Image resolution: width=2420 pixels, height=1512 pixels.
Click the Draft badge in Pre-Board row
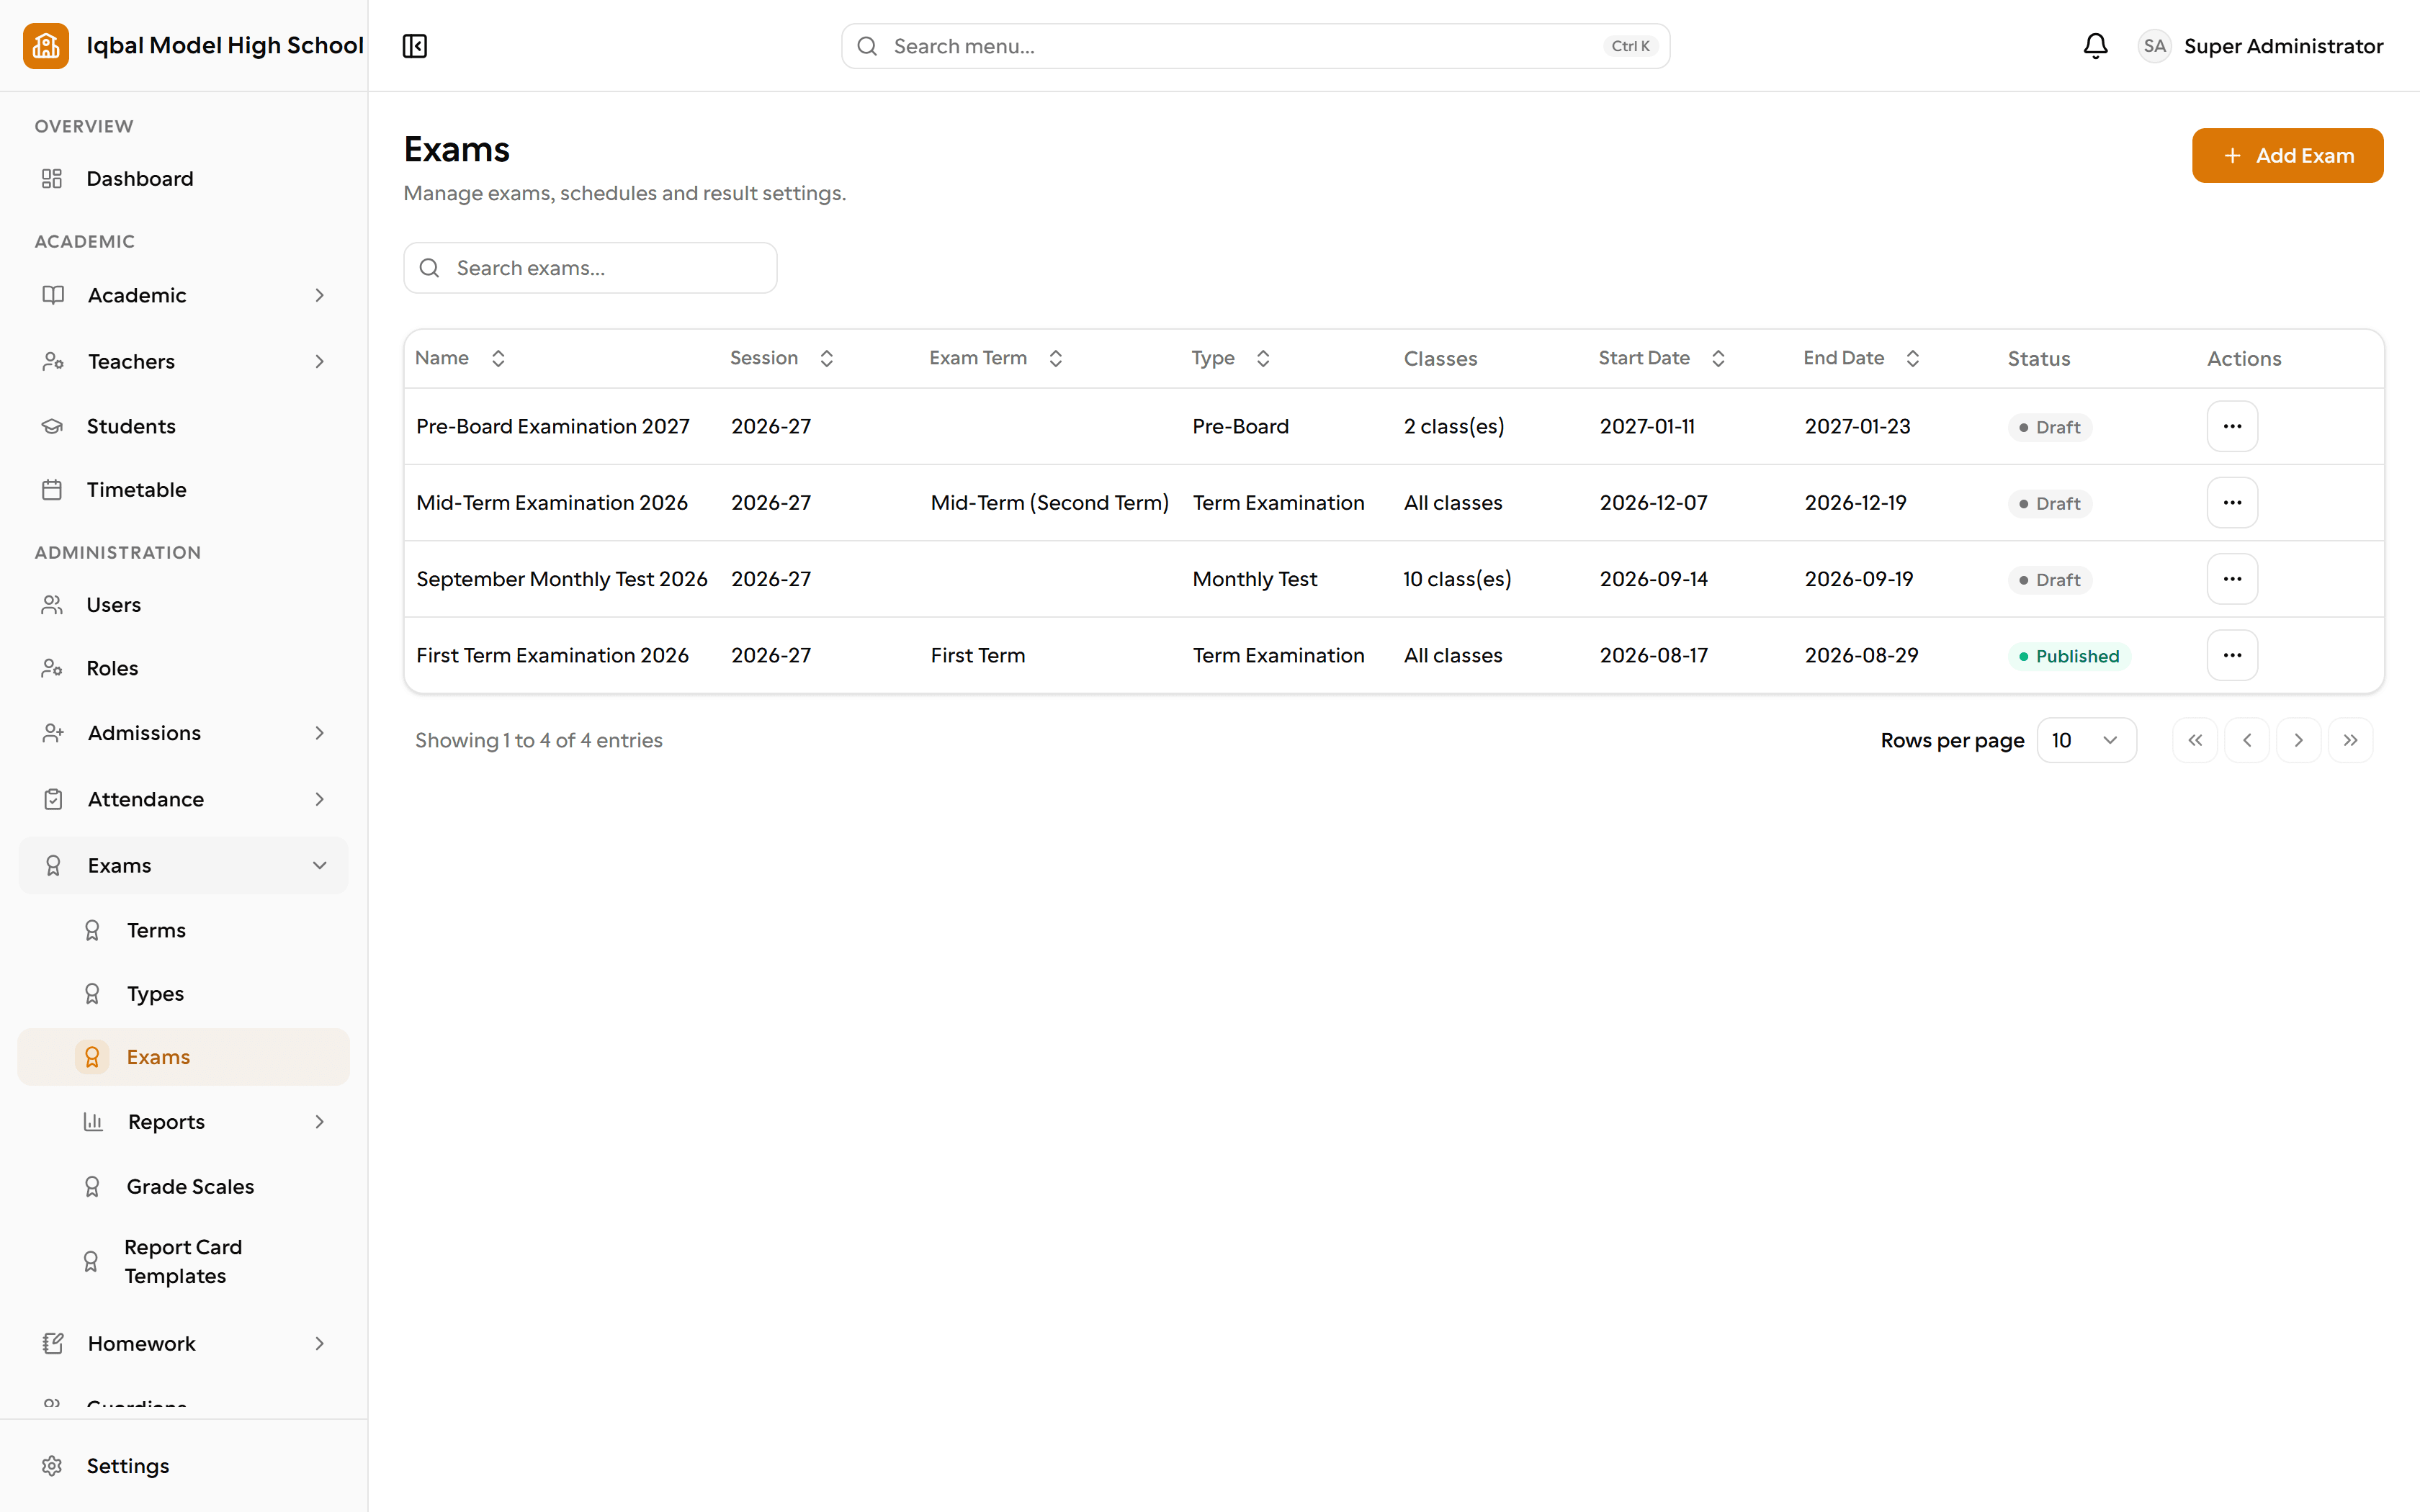[2050, 427]
